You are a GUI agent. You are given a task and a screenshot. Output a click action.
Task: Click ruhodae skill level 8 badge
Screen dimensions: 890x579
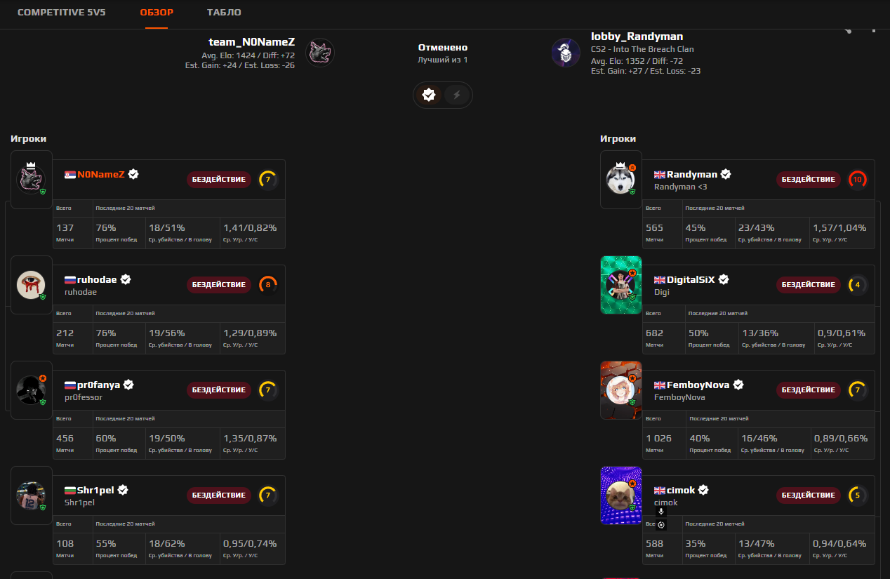point(267,285)
